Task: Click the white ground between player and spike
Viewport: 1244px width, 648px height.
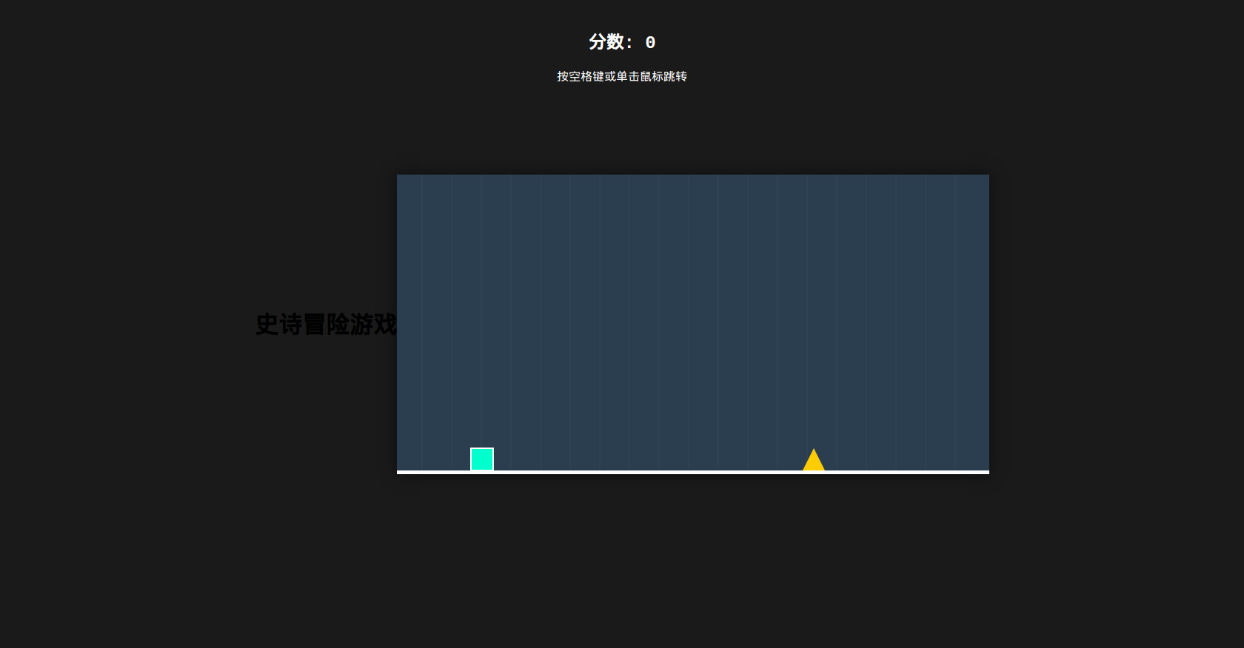Action: [648, 472]
